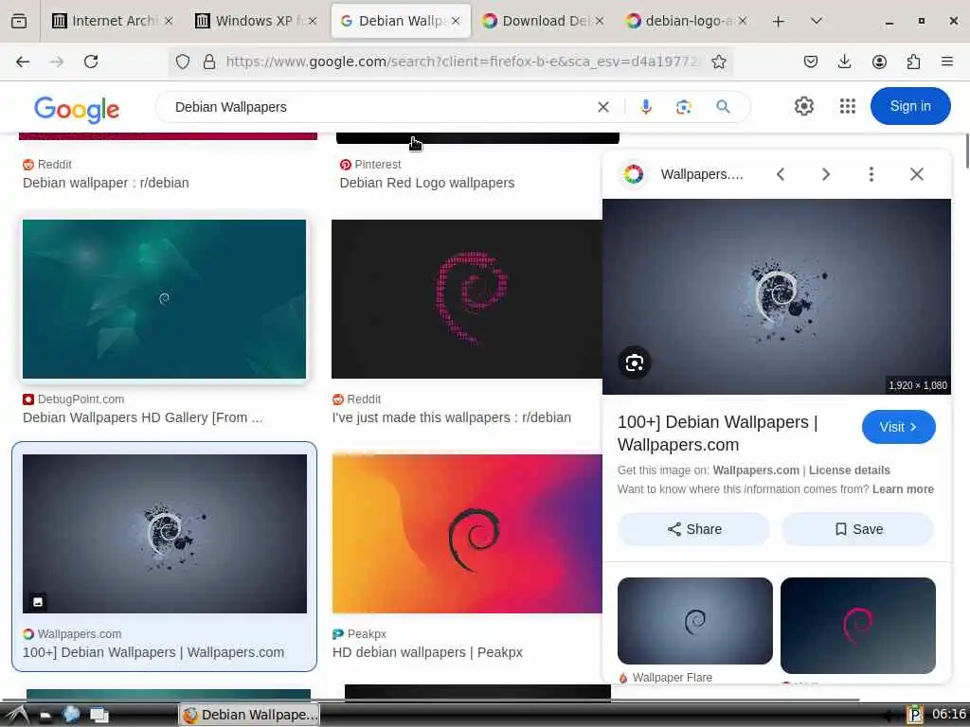Open Firefox View icon in tab bar

(19, 21)
